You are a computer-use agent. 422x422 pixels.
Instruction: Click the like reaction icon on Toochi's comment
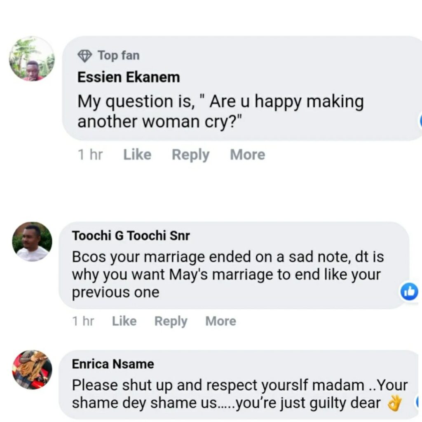point(409,292)
